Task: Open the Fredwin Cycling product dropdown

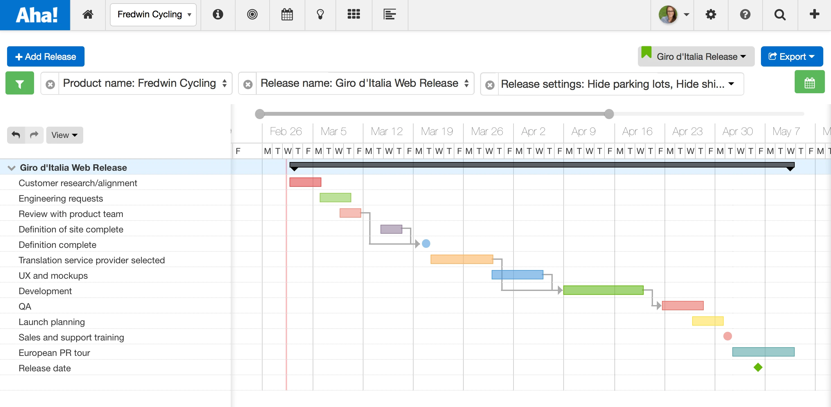Action: 153,14
